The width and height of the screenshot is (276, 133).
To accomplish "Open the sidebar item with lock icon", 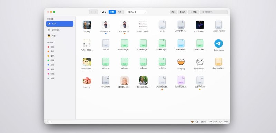I will tap(60, 36).
